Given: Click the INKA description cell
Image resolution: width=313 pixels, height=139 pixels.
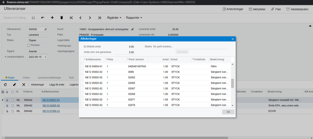Looking at the screenshot, I should [x=220, y=67].
